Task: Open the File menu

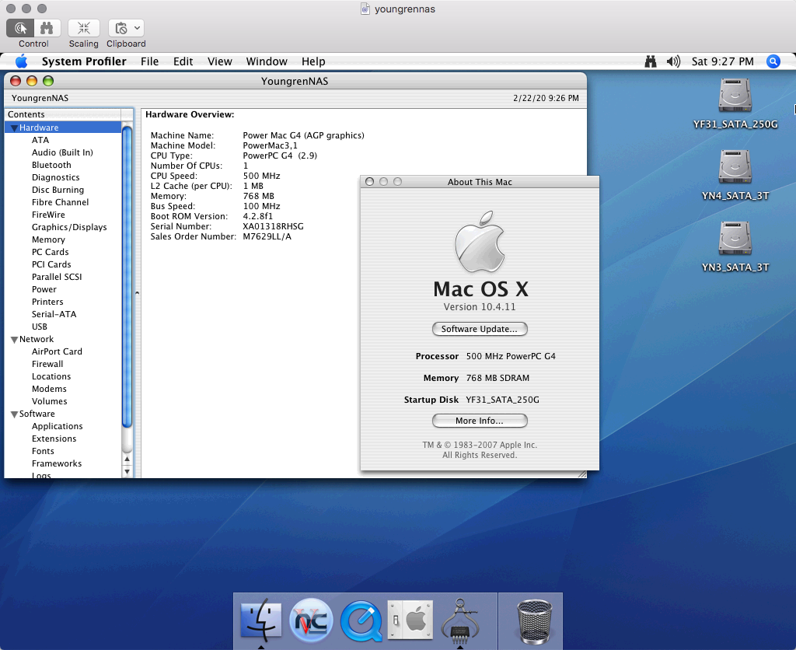Action: tap(150, 61)
